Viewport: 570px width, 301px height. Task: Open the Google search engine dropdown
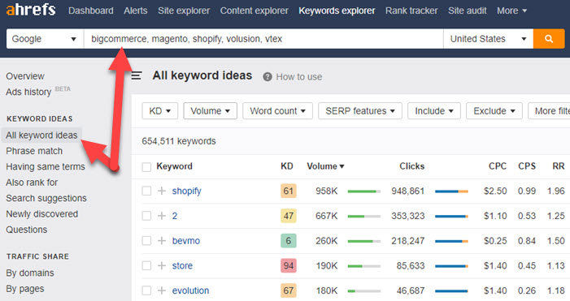45,39
